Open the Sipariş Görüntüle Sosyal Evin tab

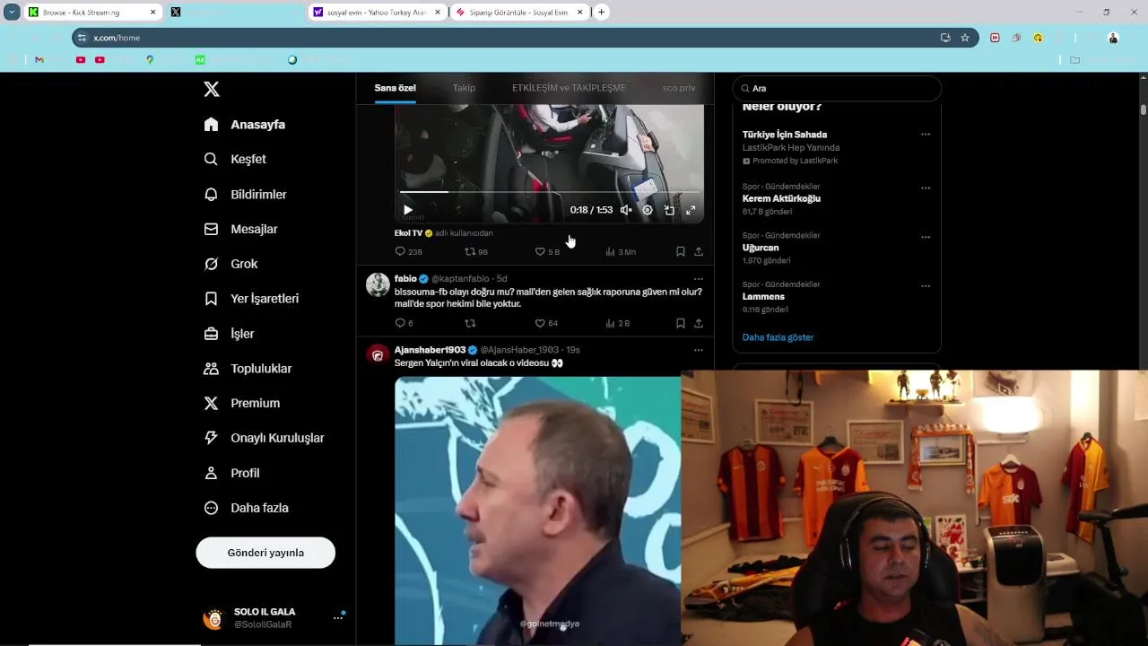520,13
